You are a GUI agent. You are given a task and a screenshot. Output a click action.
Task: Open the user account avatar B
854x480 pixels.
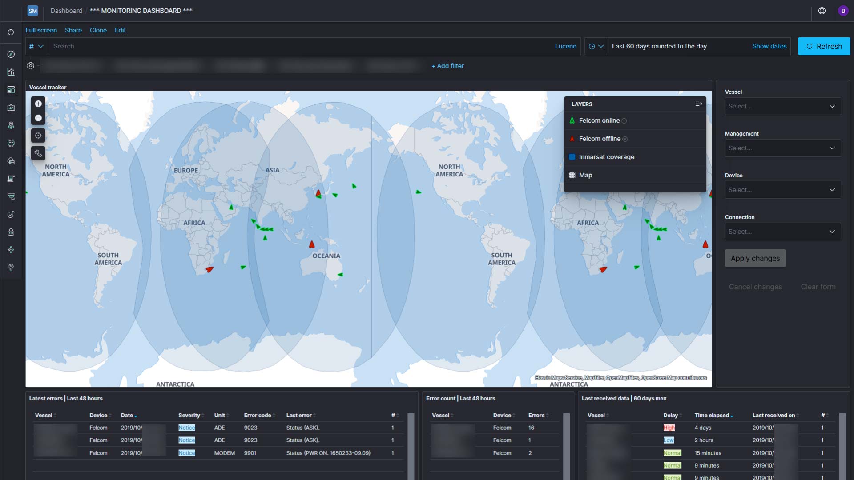[x=843, y=11]
